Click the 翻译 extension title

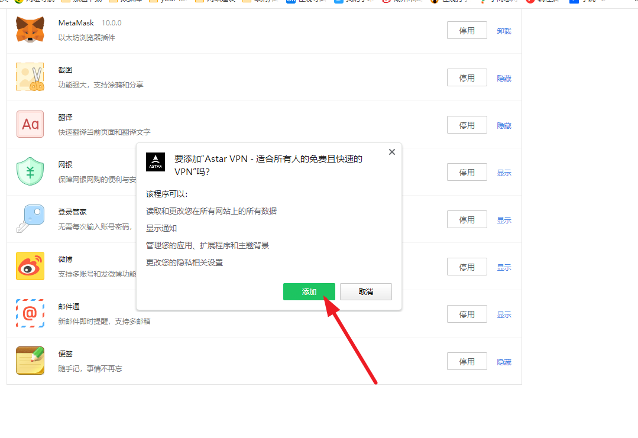(65, 117)
